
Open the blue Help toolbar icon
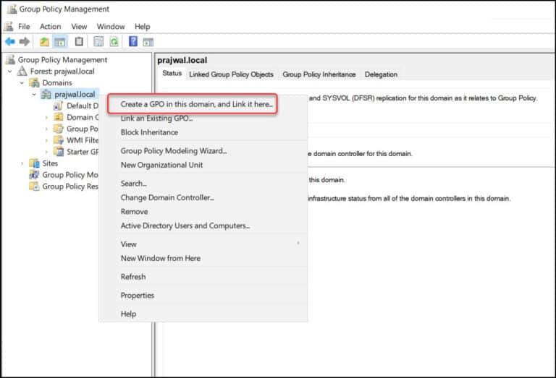133,41
